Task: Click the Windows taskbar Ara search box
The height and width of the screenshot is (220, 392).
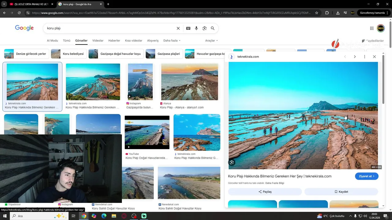Action: pos(39,216)
